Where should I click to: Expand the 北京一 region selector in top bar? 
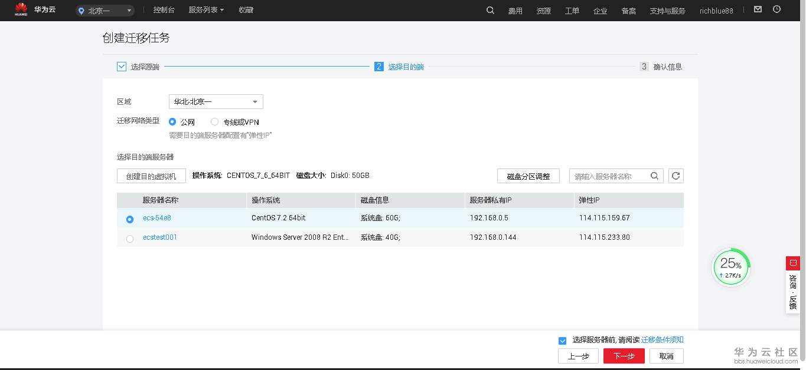click(105, 11)
